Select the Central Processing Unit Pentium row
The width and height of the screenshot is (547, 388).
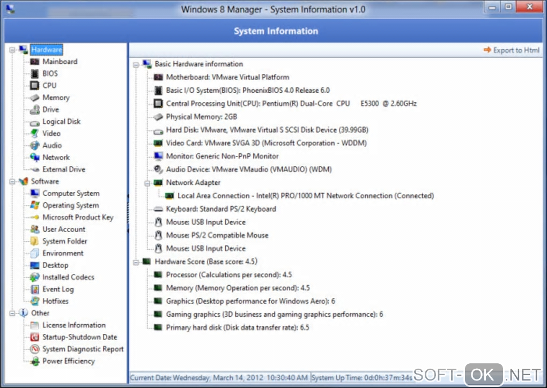(x=291, y=104)
